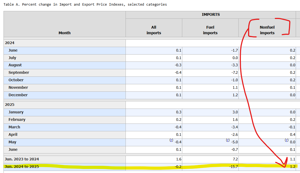Select the 1.1 Nonfuel imports value in Jun. 2023 to 2024 row
The width and height of the screenshot is (300, 173).
292,159
